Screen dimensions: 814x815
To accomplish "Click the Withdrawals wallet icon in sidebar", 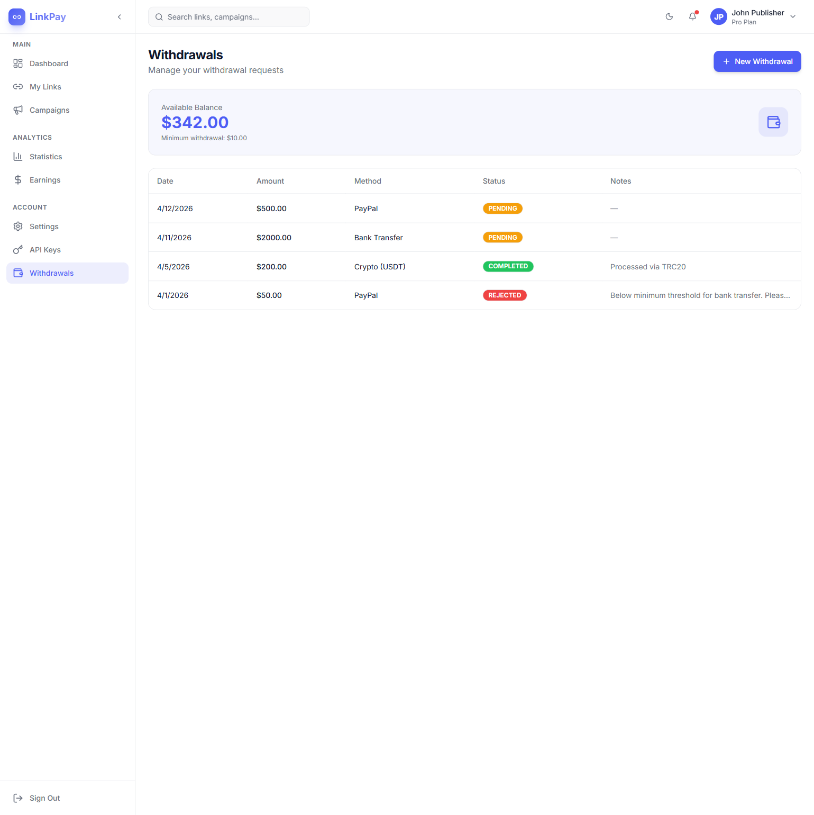I will (x=18, y=273).
